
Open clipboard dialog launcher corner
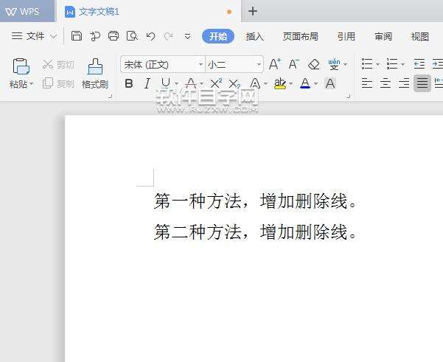click(x=110, y=97)
